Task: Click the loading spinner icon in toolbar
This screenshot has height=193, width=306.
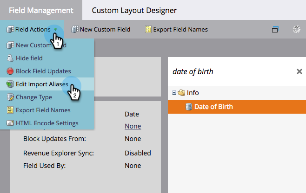Action: point(296,29)
